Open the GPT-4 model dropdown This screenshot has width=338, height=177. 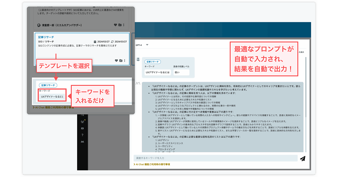(x=147, y=45)
